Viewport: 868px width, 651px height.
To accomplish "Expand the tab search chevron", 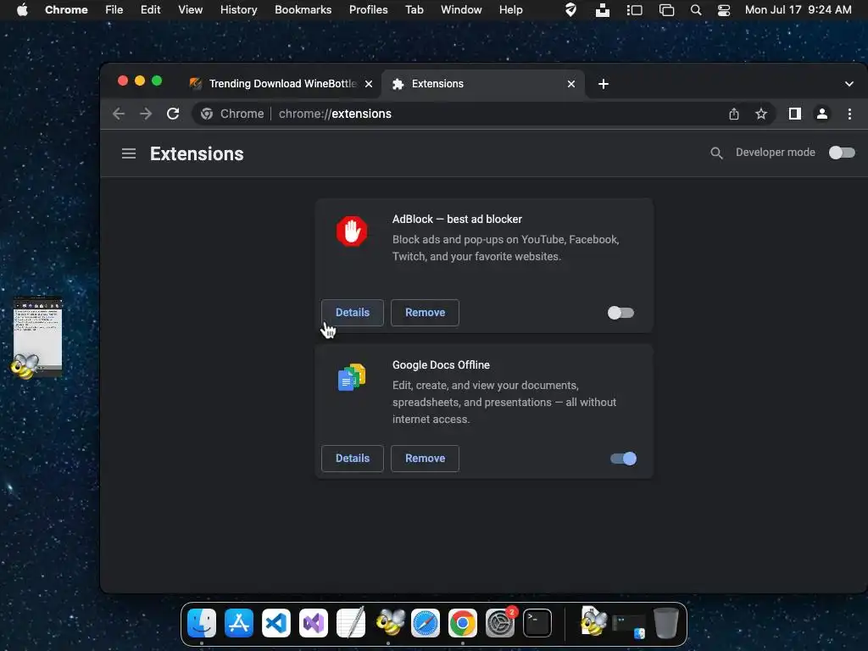I will [x=849, y=84].
